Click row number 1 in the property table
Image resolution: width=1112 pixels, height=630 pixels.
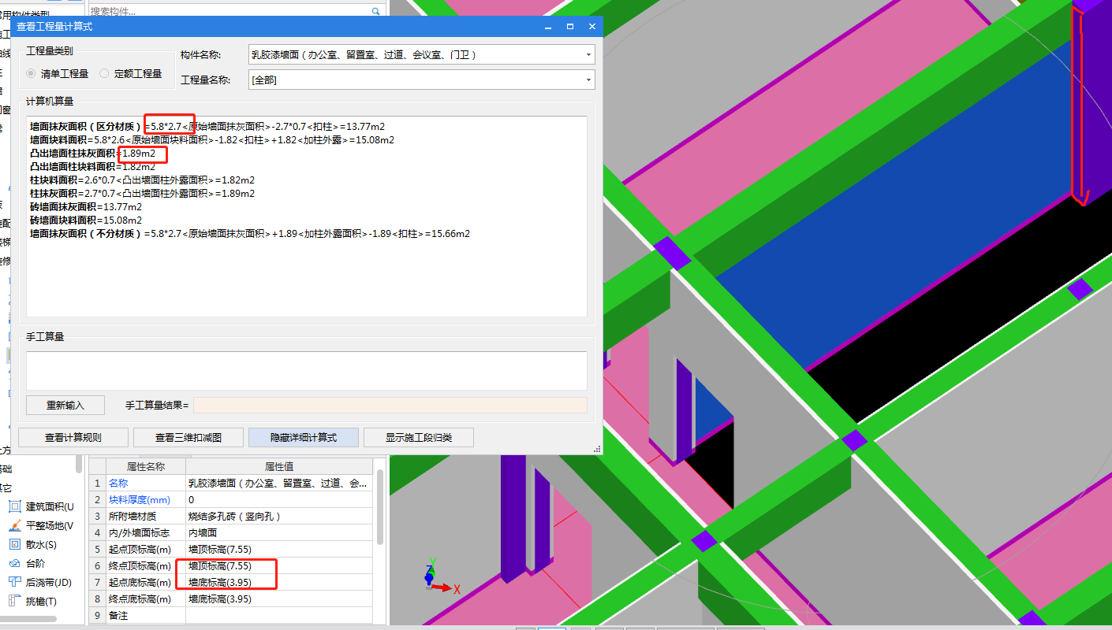click(x=98, y=483)
